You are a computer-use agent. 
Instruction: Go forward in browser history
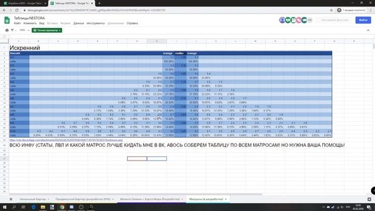pyautogui.click(x=11, y=11)
